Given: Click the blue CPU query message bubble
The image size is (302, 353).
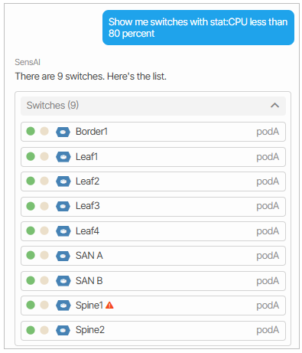Looking at the screenshot, I should point(198,28).
